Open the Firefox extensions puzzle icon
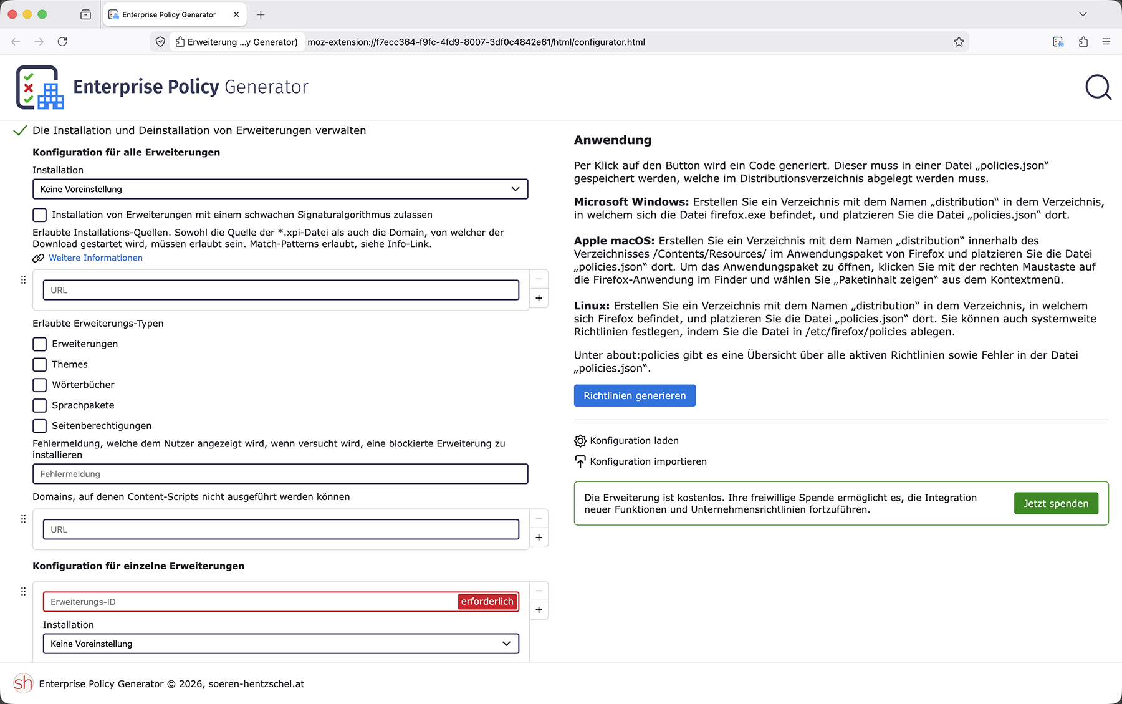 click(x=1083, y=42)
